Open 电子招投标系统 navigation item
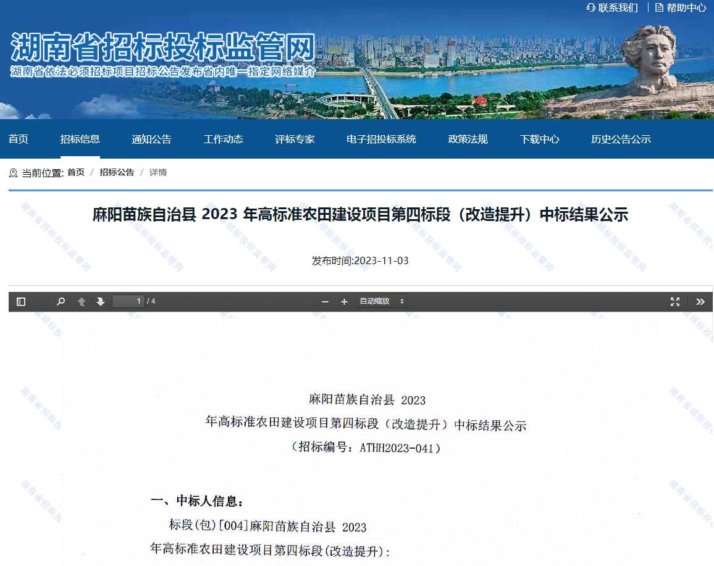714x566 pixels. click(381, 139)
